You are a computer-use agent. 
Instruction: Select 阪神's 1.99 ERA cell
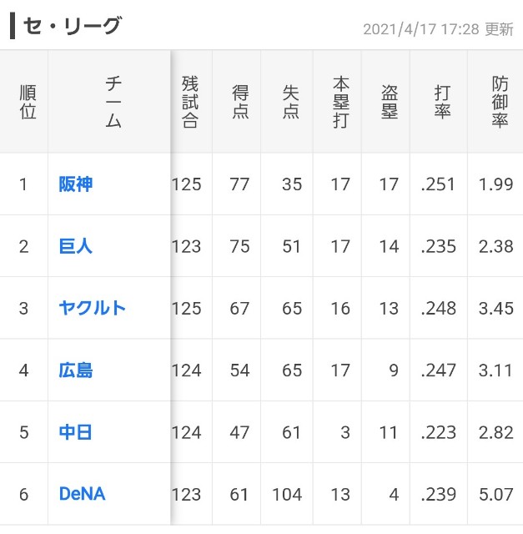495,184
